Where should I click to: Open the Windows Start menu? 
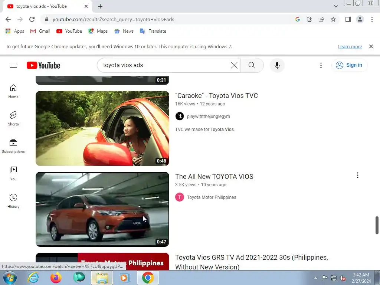pos(10,278)
